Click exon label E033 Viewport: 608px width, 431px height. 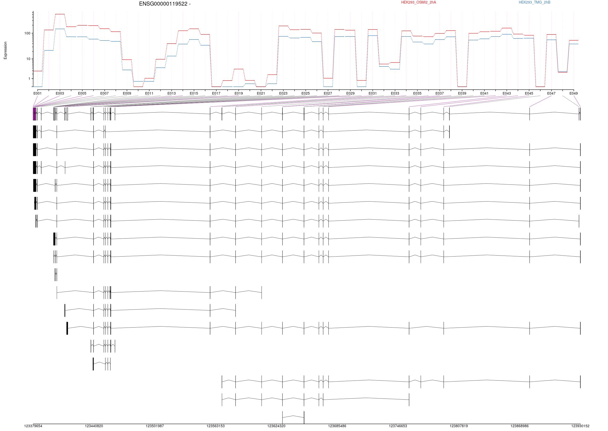click(x=395, y=93)
